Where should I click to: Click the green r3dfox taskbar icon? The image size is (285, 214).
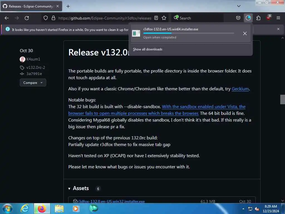[94, 208]
